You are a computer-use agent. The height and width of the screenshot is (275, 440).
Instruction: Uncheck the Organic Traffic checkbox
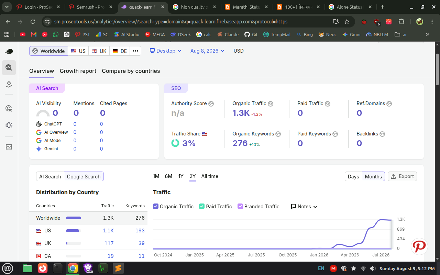tap(156, 206)
